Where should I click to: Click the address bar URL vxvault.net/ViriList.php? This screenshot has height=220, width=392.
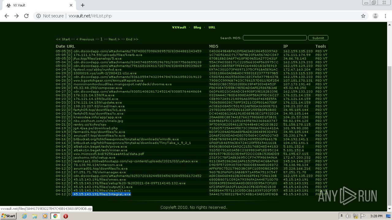click(x=90, y=16)
